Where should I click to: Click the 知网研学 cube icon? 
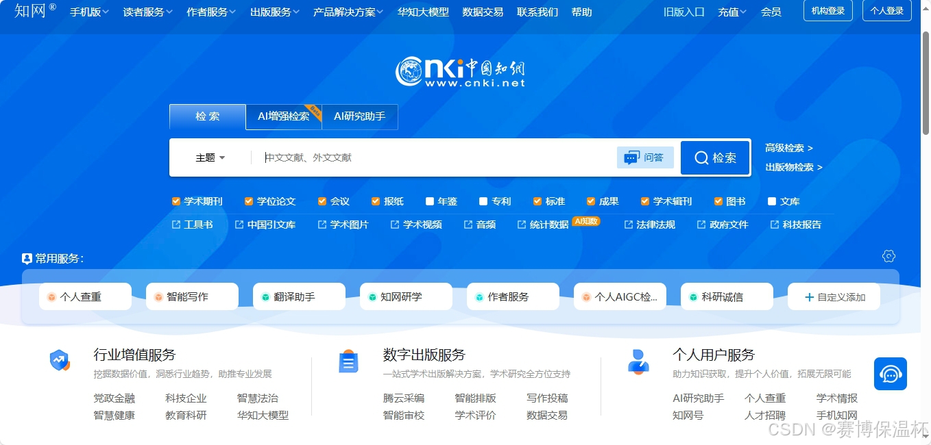pos(372,297)
